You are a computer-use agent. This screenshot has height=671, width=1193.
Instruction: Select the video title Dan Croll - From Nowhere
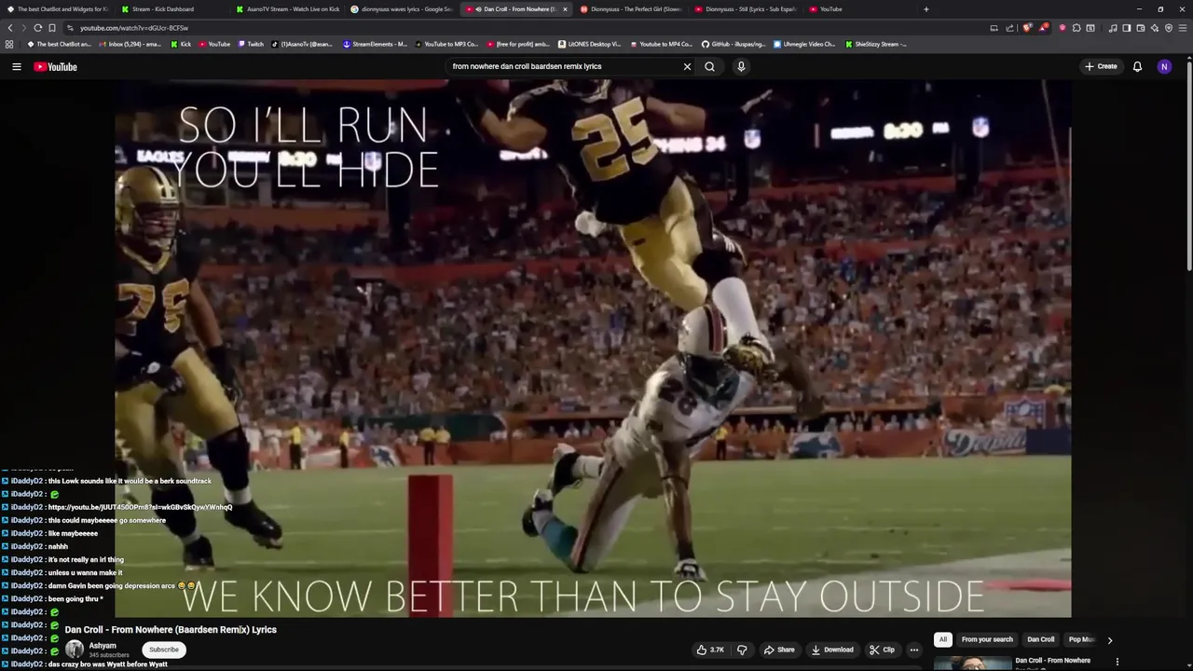pos(171,630)
